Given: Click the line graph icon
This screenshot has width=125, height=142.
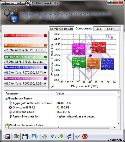Looking at the screenshot, I should [x=43, y=136].
